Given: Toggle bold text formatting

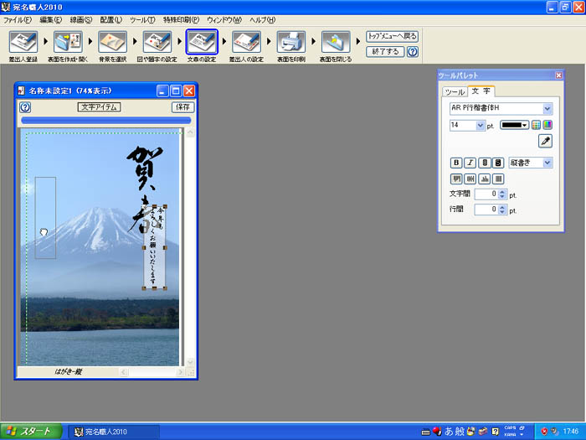Looking at the screenshot, I should (x=456, y=163).
